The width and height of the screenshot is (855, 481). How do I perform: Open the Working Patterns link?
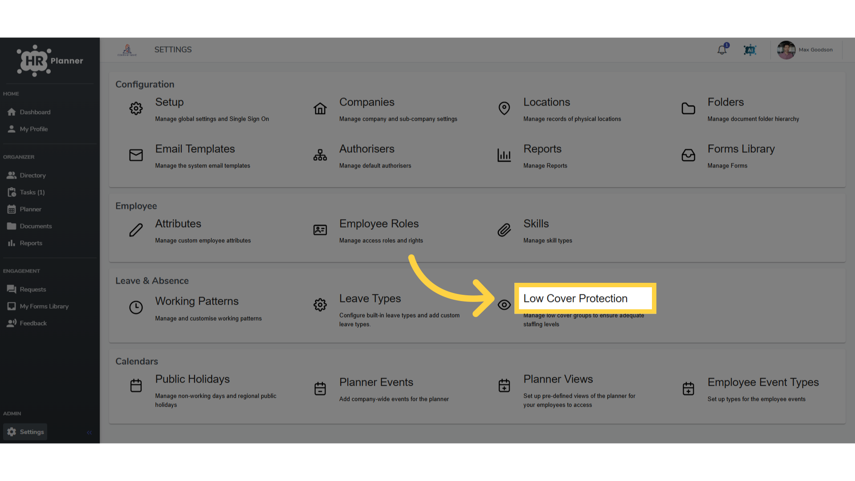(197, 301)
